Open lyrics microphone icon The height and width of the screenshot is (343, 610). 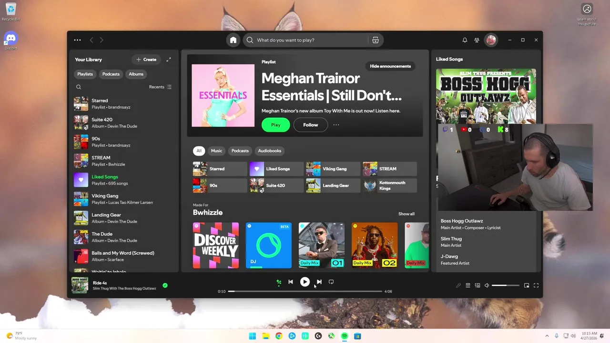458,285
